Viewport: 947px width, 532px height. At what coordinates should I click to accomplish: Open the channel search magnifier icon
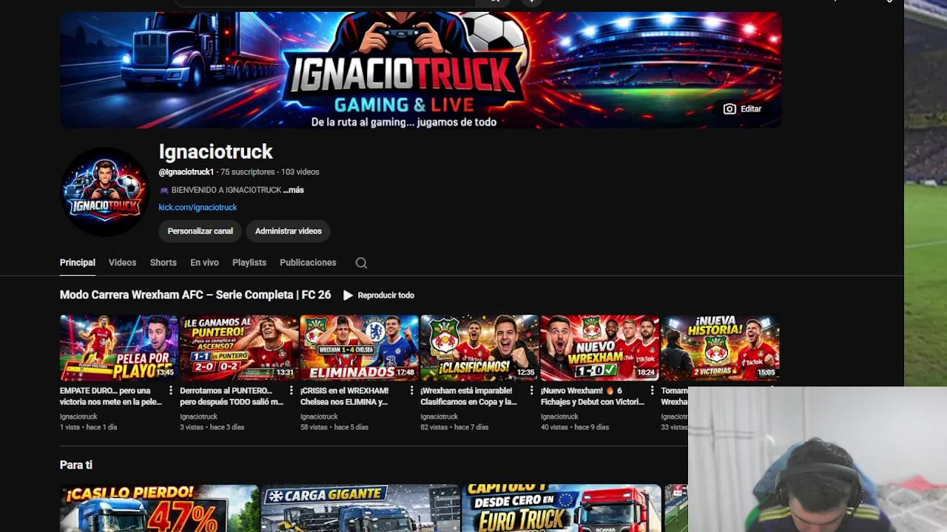pyautogui.click(x=361, y=263)
